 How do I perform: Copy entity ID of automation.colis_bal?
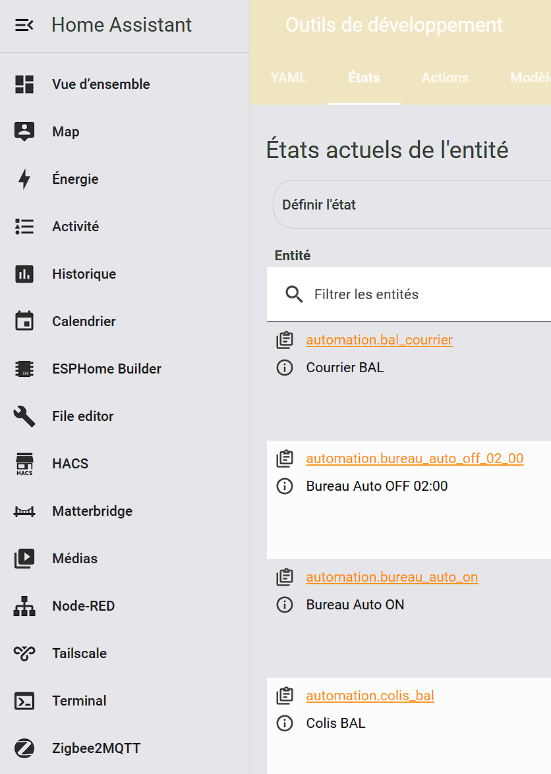pyautogui.click(x=285, y=696)
